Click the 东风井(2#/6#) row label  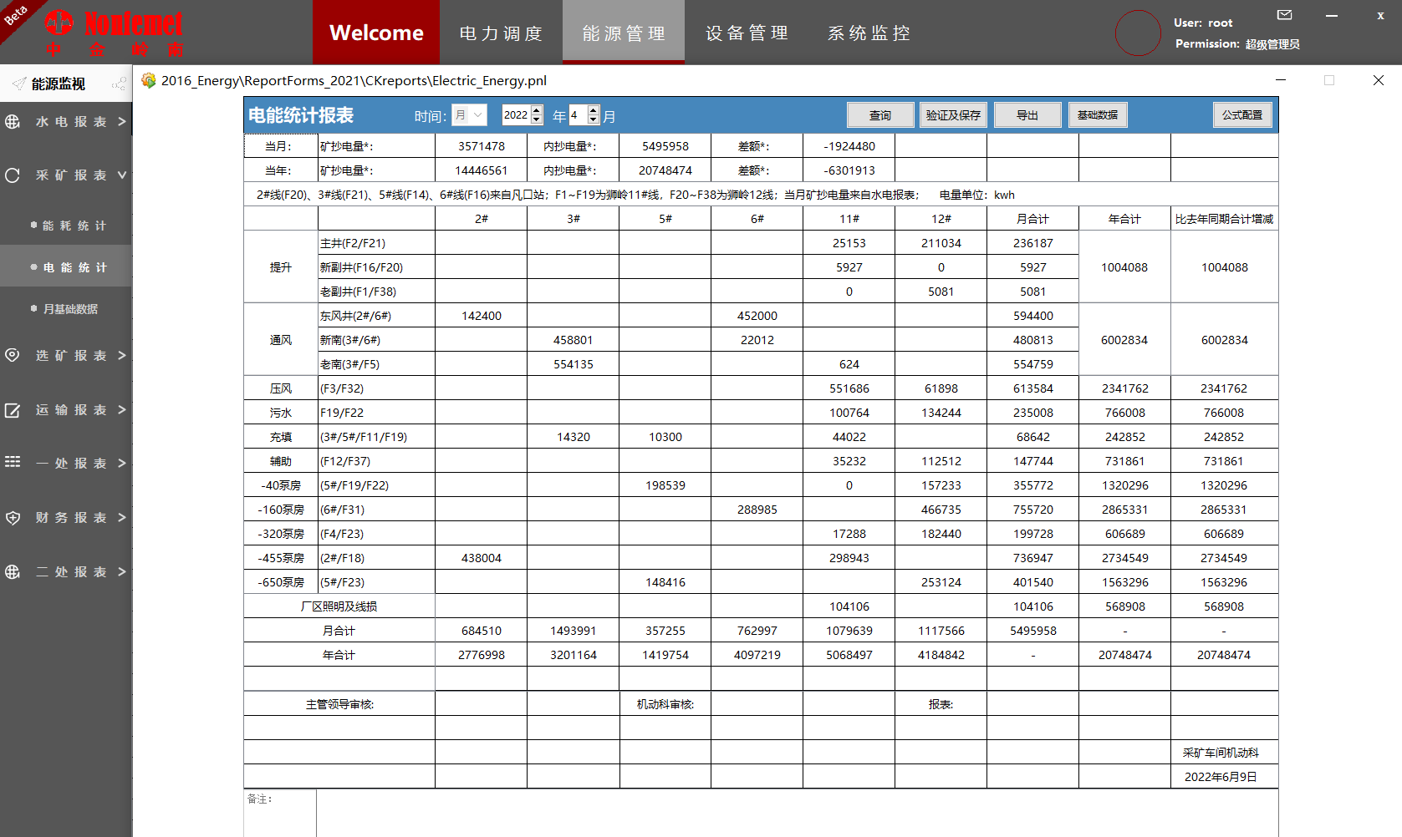[376, 316]
